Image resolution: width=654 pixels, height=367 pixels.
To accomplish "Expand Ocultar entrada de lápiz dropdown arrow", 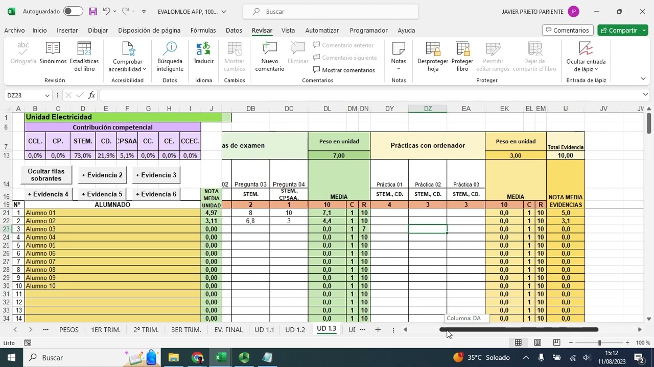I will [x=596, y=69].
